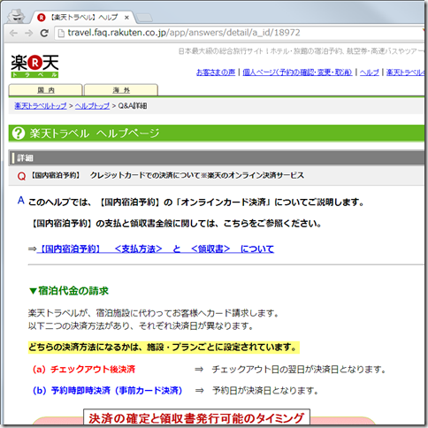
Task: Click the 楽天トラベル ヘルプページ banner title
Action: tap(95, 134)
